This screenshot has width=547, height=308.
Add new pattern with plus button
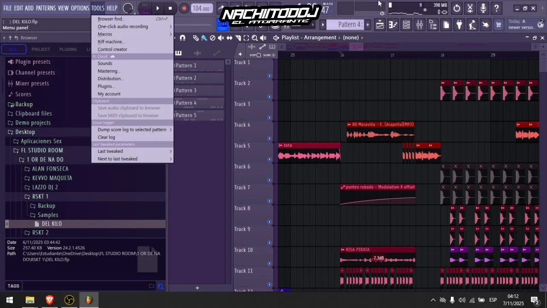coord(197,288)
